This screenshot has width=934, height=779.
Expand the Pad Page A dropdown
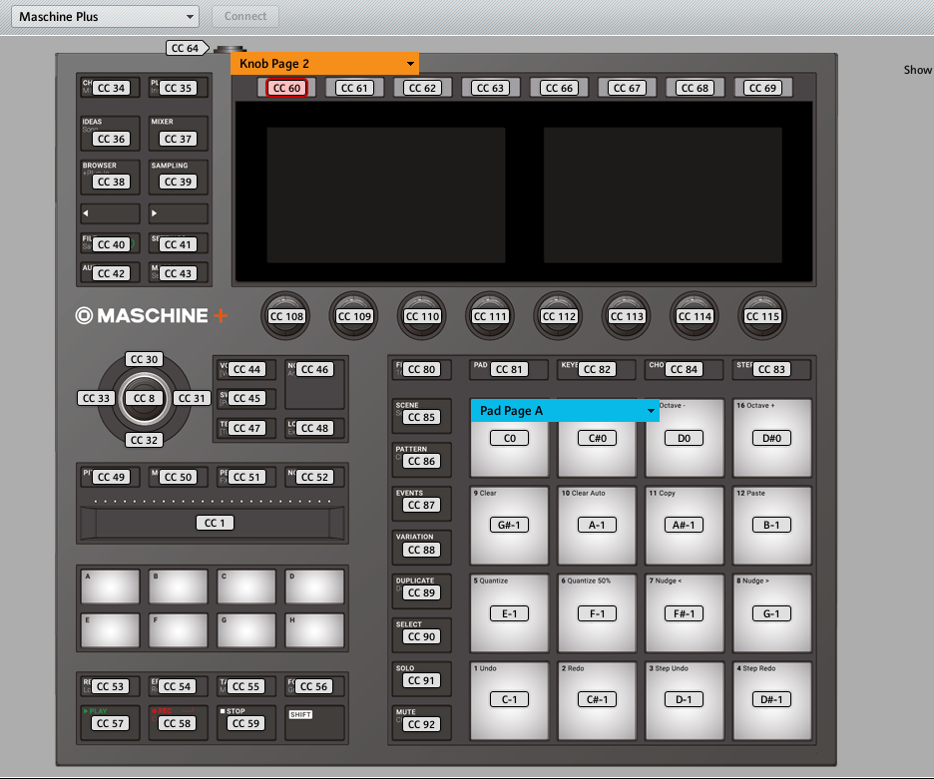[565, 411]
